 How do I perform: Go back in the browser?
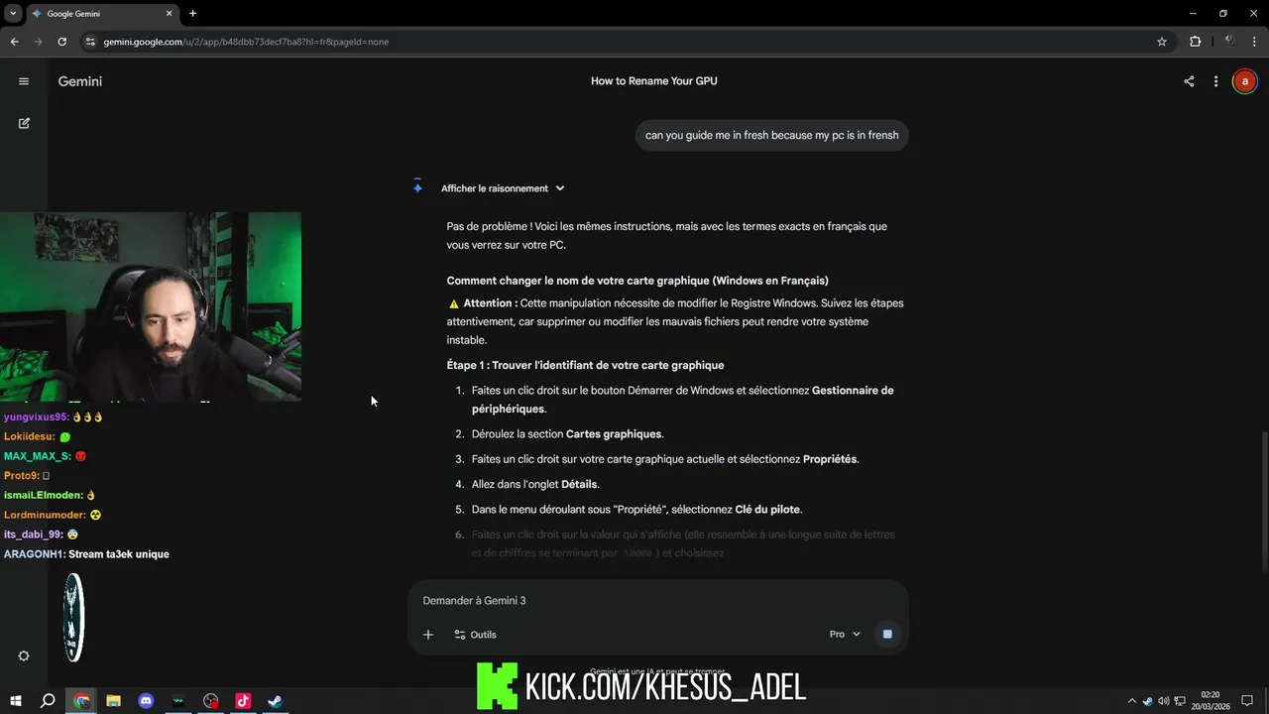click(x=14, y=42)
